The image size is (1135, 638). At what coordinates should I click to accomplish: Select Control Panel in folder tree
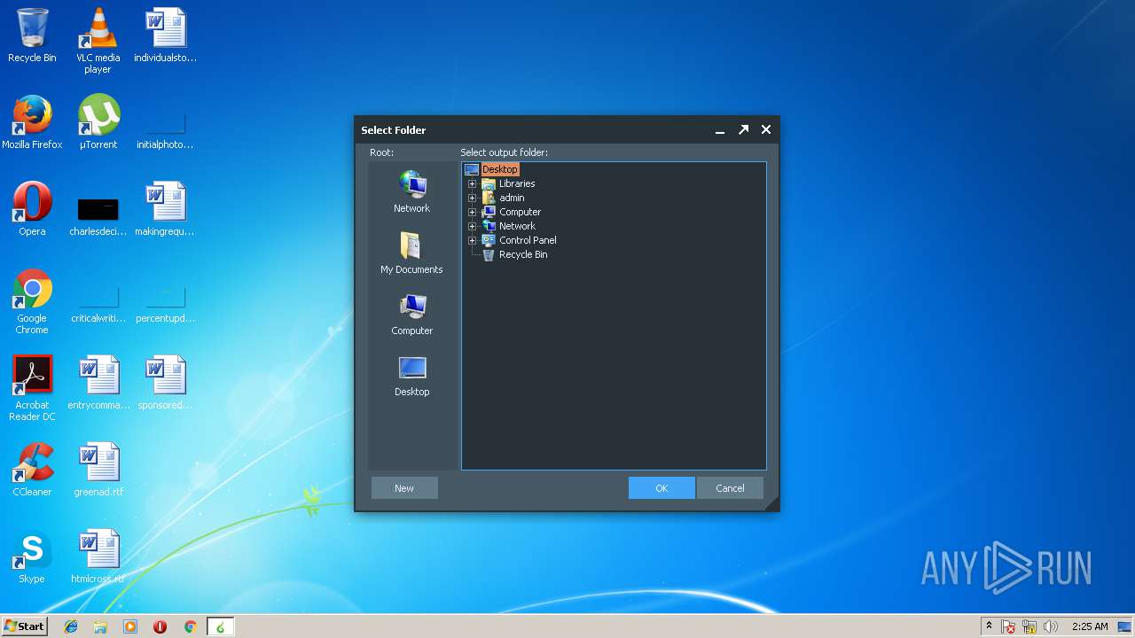tap(528, 240)
